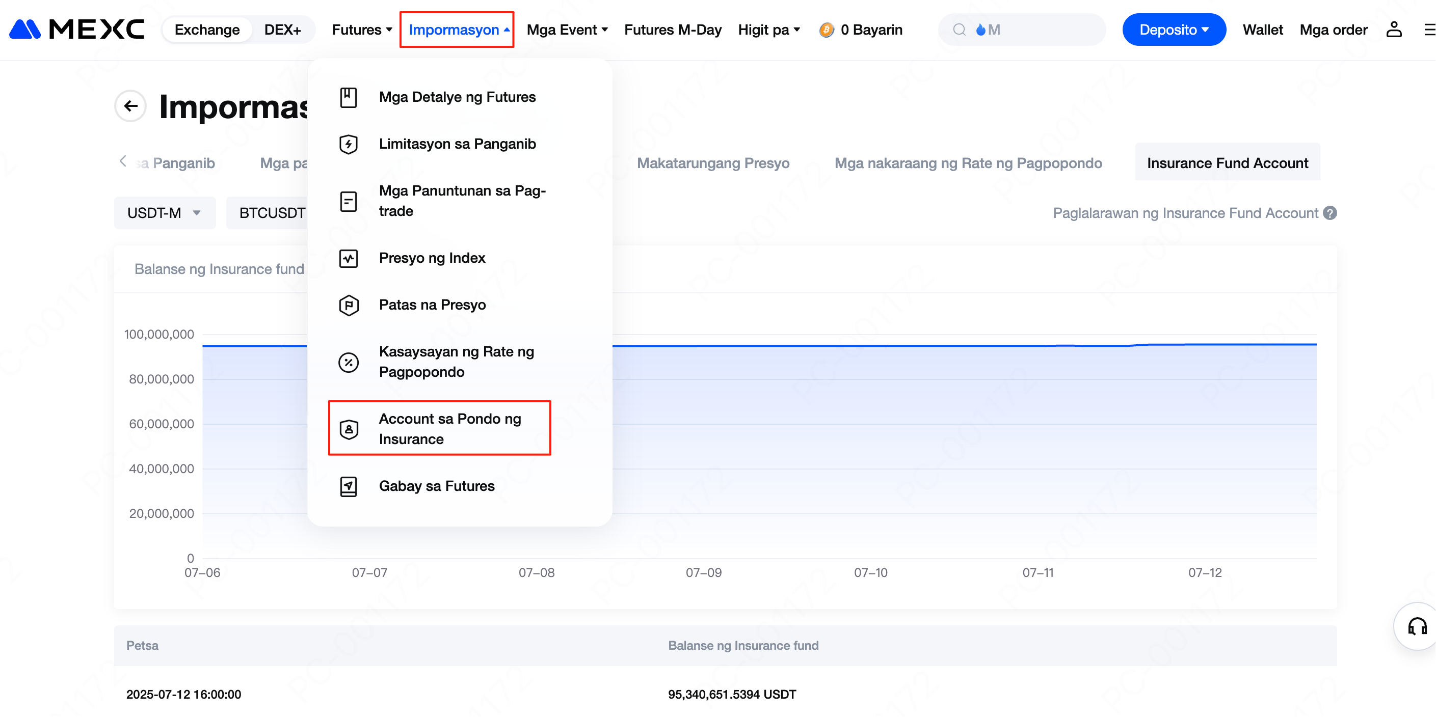
Task: Open the user profile icon
Action: pos(1393,30)
